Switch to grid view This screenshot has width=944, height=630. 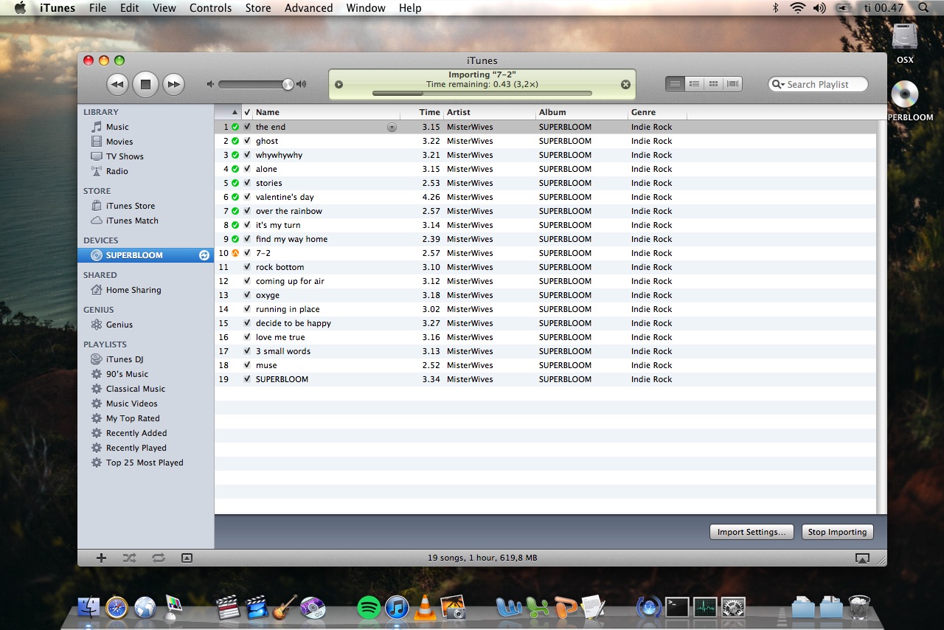(x=713, y=84)
